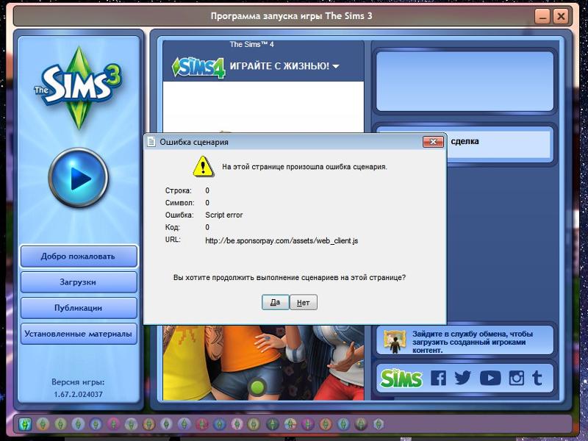Open the Instagram icon

[517, 378]
